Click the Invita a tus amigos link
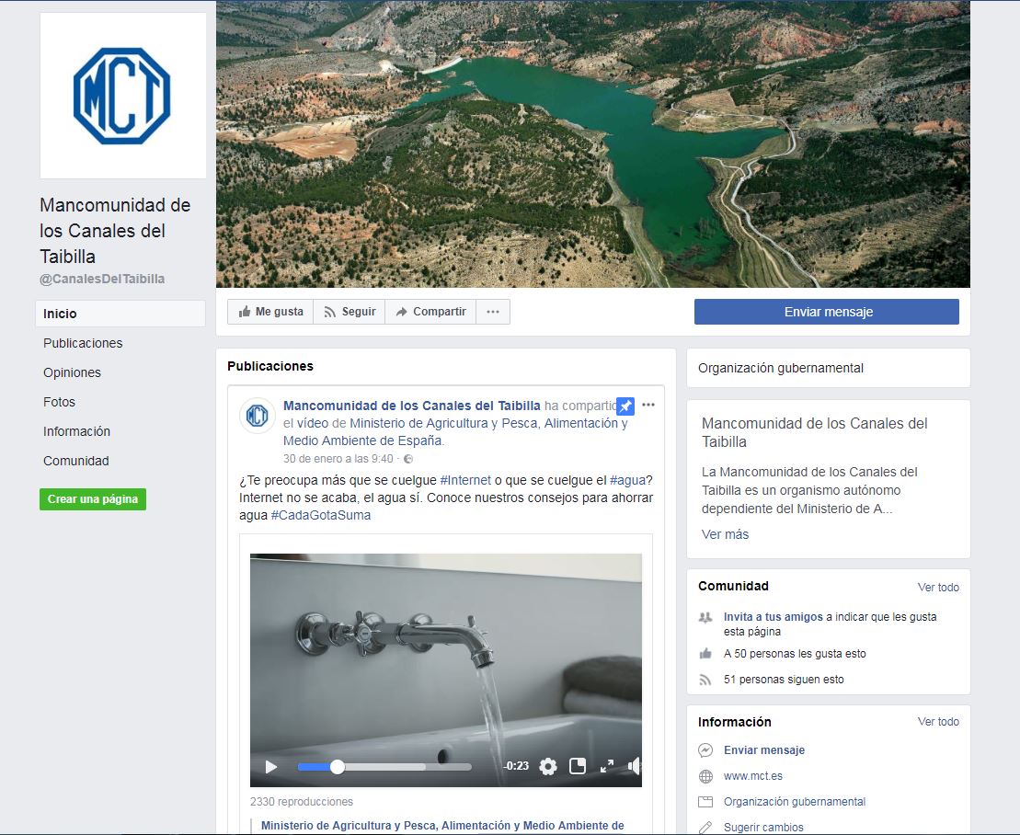This screenshot has height=835, width=1020. point(773,616)
